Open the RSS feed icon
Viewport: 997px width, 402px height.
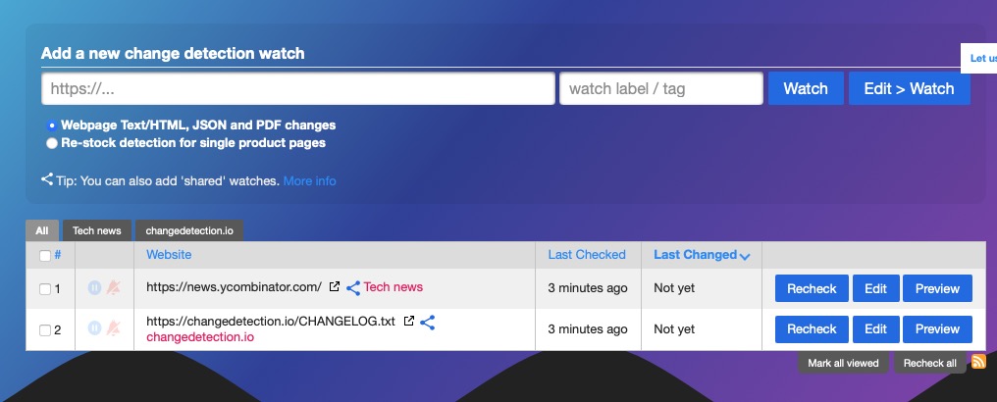tap(978, 362)
